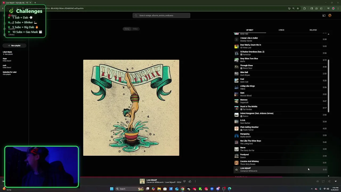Bookmark this page with the star icon

point(298,8)
